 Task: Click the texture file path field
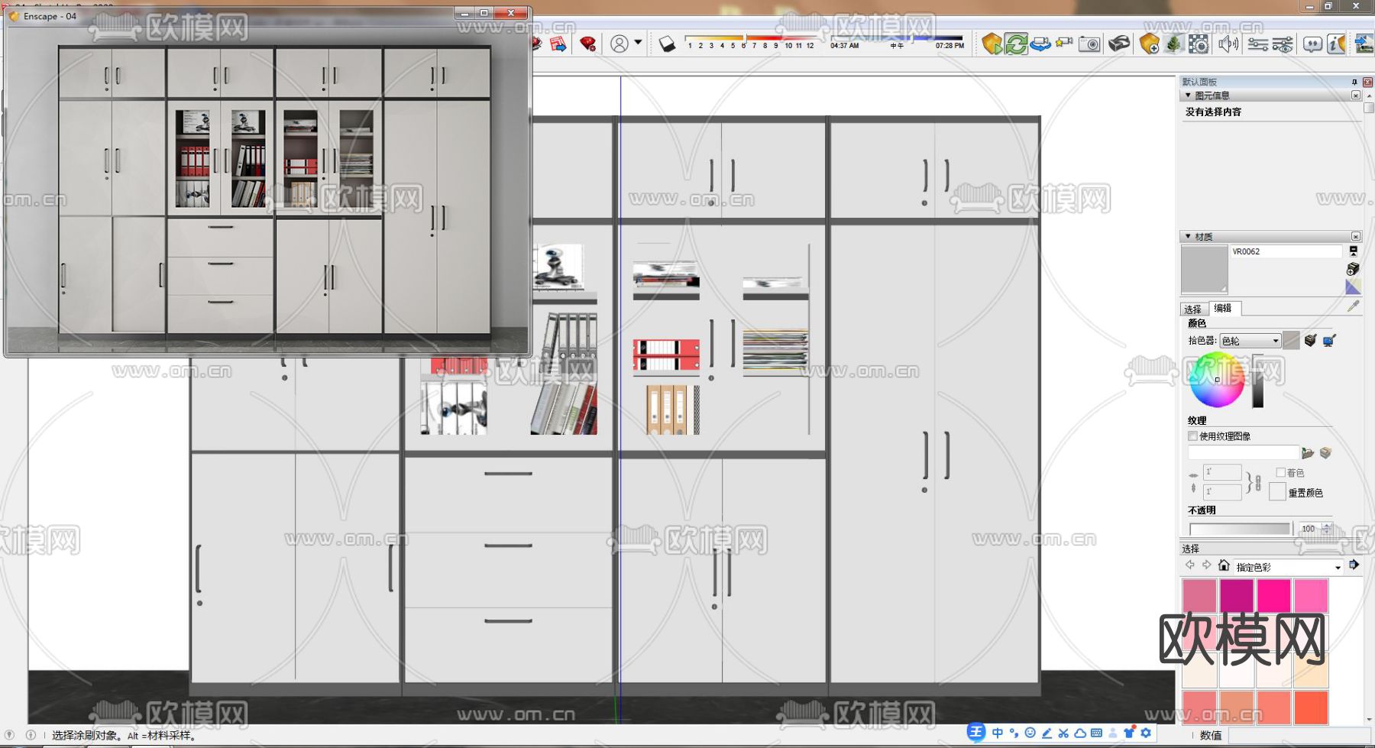(x=1243, y=453)
